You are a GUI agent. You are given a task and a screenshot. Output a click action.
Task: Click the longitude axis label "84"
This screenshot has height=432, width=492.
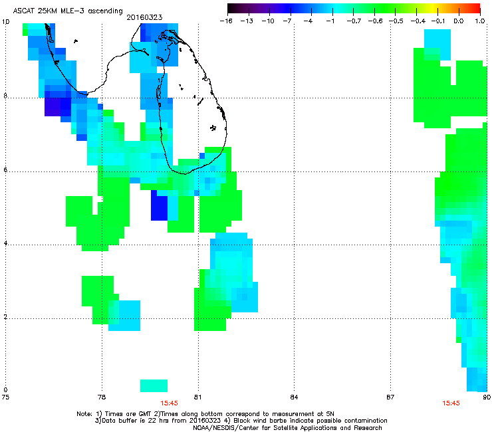tap(294, 397)
